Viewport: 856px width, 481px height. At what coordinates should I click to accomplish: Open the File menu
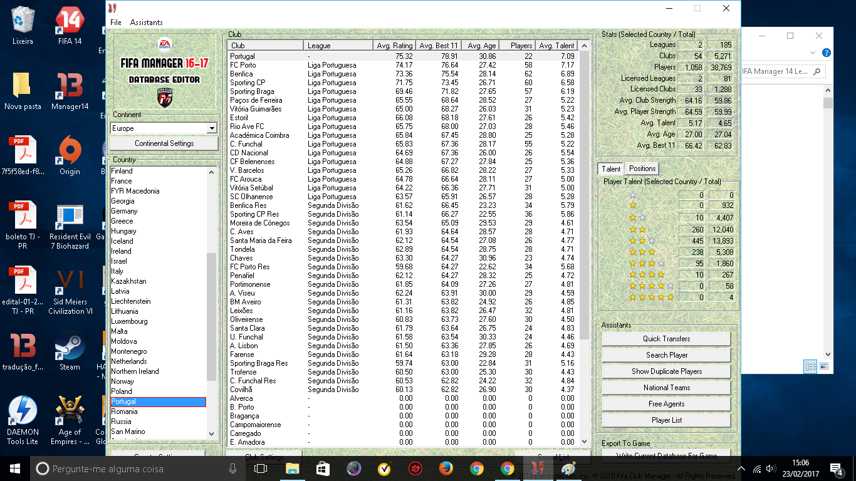pos(116,23)
